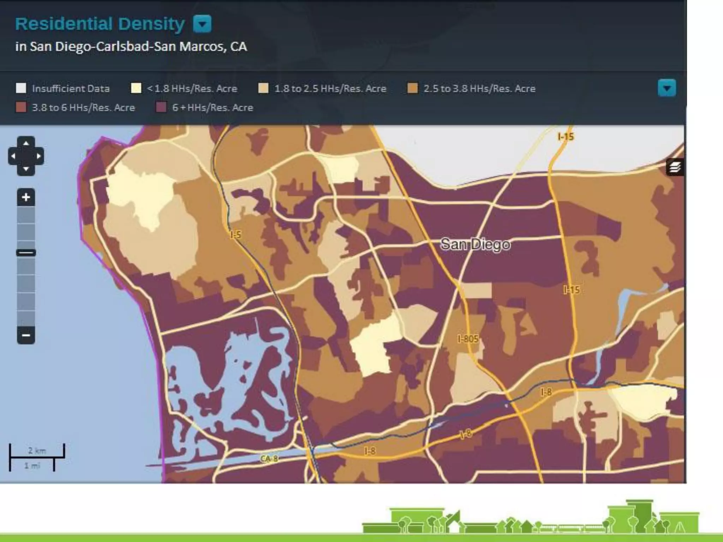Image resolution: width=723 pixels, height=542 pixels.
Task: Click the San Diego map label
Action: pyautogui.click(x=475, y=244)
